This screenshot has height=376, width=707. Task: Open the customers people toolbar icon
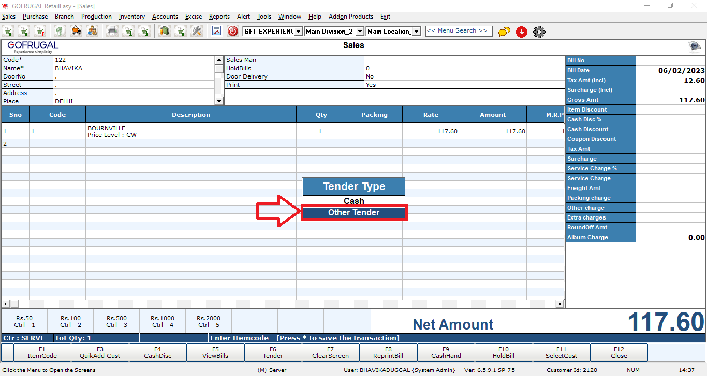tap(93, 31)
